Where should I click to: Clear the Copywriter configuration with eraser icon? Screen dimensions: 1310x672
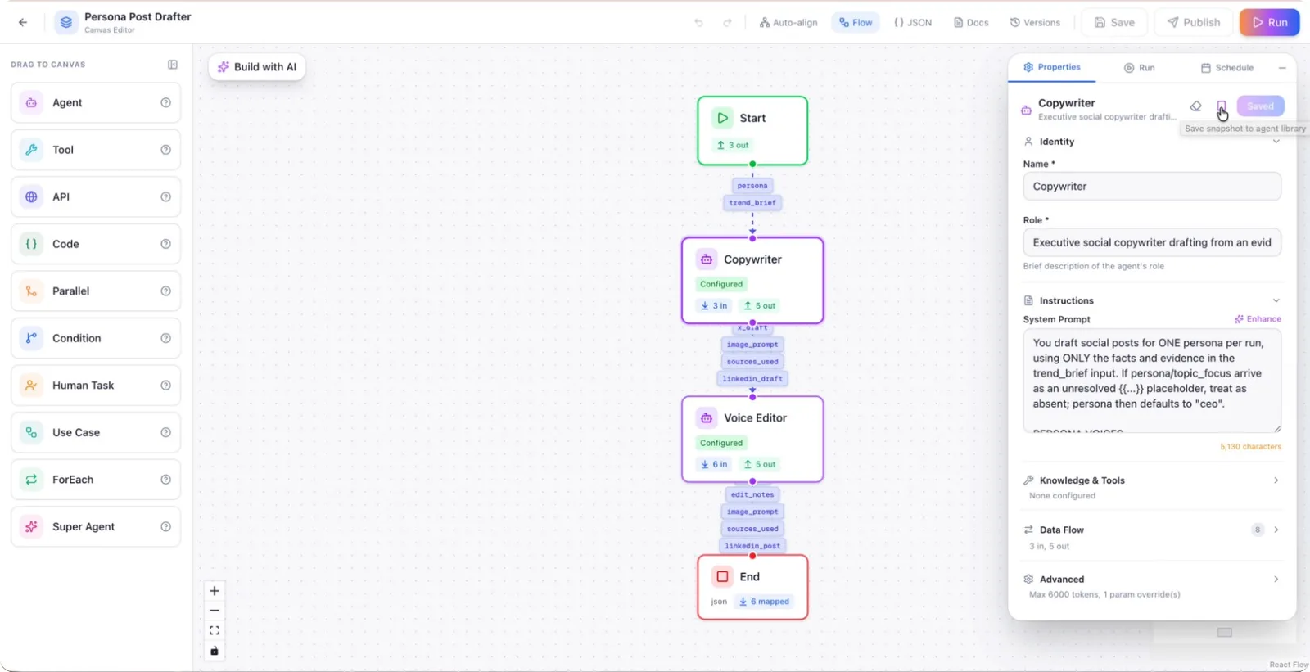coord(1196,106)
